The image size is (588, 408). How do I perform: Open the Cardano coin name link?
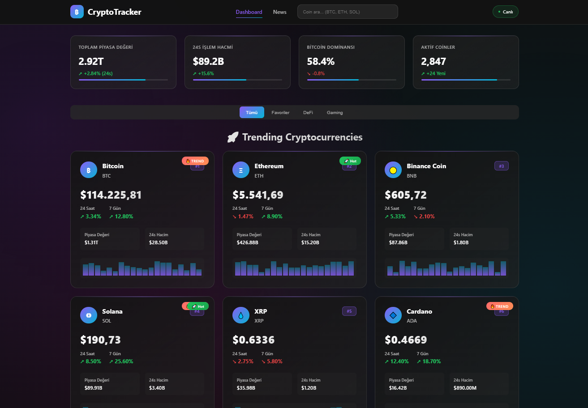click(x=420, y=311)
